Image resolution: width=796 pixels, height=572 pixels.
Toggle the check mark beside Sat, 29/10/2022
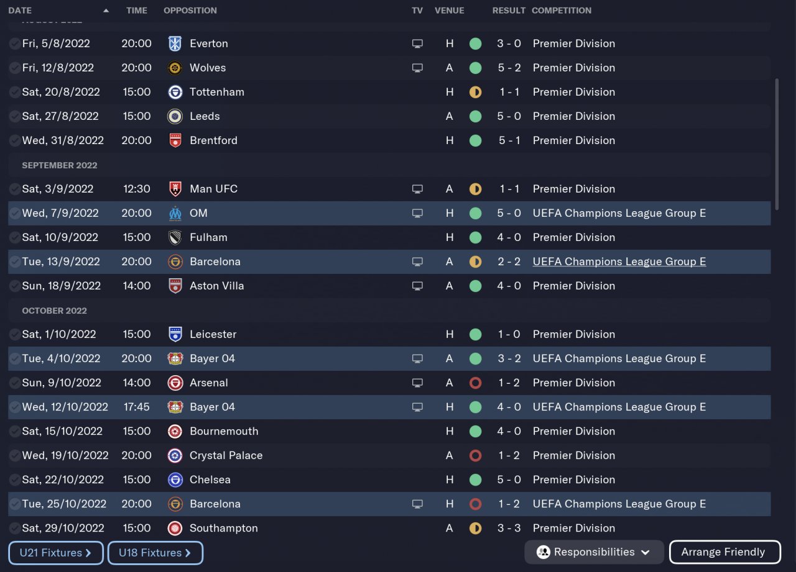click(14, 528)
